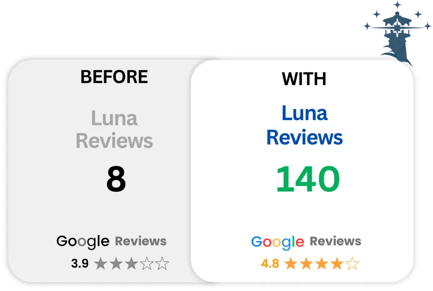433x291 pixels.
Task: Click the blue Luna Reviews title
Action: pyautogui.click(x=305, y=125)
